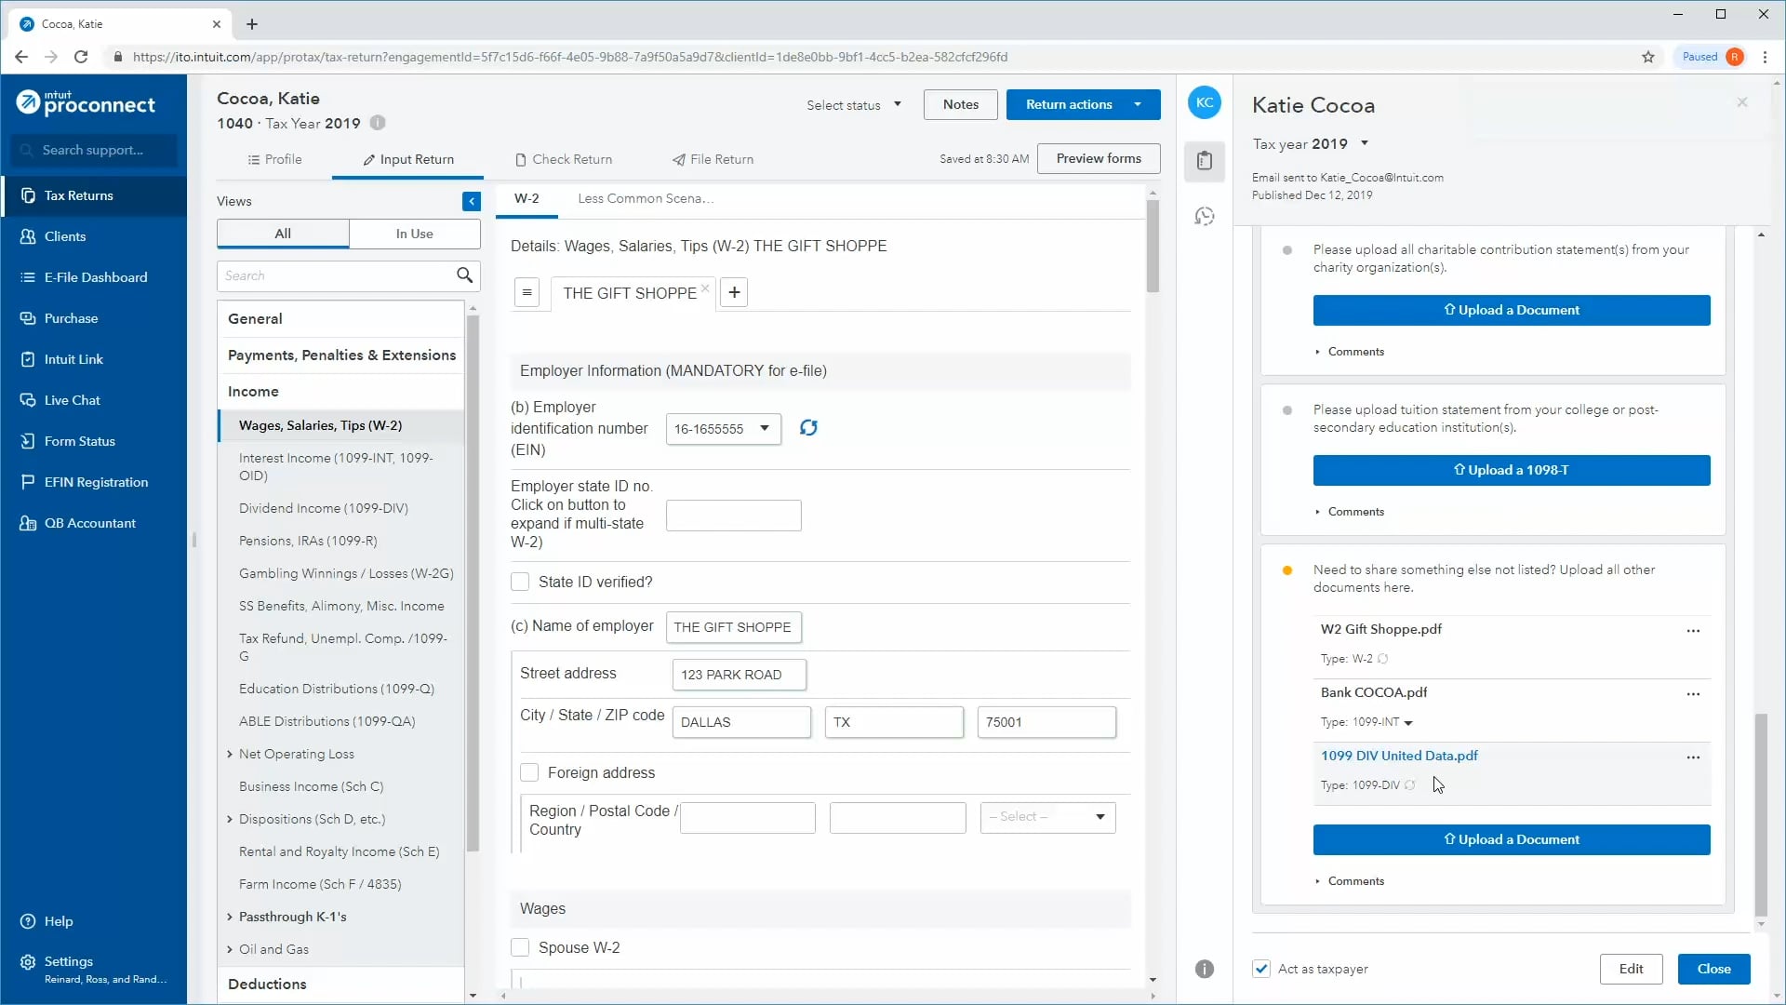Open the Less Common Scenarios tab
The image size is (1786, 1005).
tap(645, 198)
